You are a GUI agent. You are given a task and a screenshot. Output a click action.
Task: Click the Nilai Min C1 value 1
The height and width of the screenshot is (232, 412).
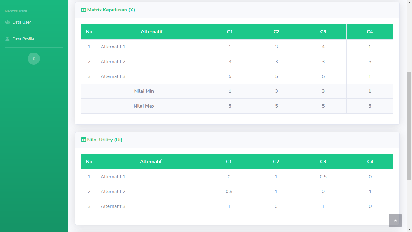pyautogui.click(x=230, y=91)
